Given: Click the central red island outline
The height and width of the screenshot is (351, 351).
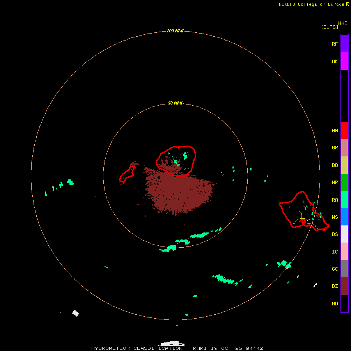Looking at the screenshot, I should [176, 161].
